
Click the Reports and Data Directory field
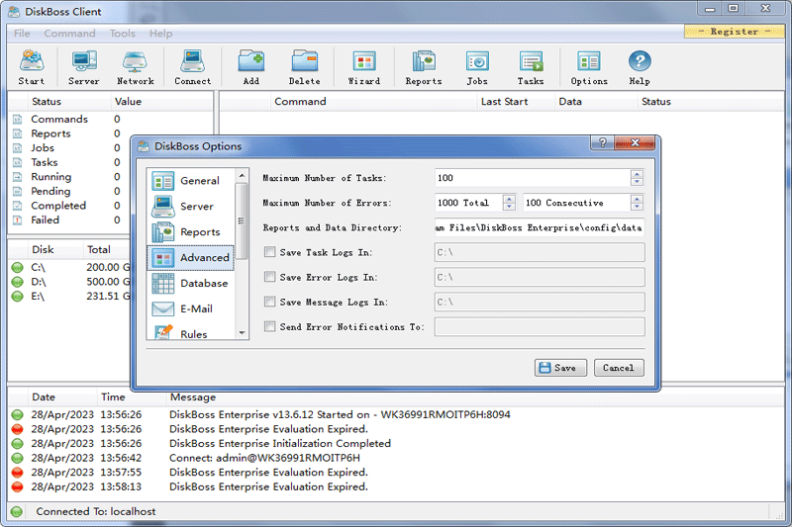pos(539,228)
